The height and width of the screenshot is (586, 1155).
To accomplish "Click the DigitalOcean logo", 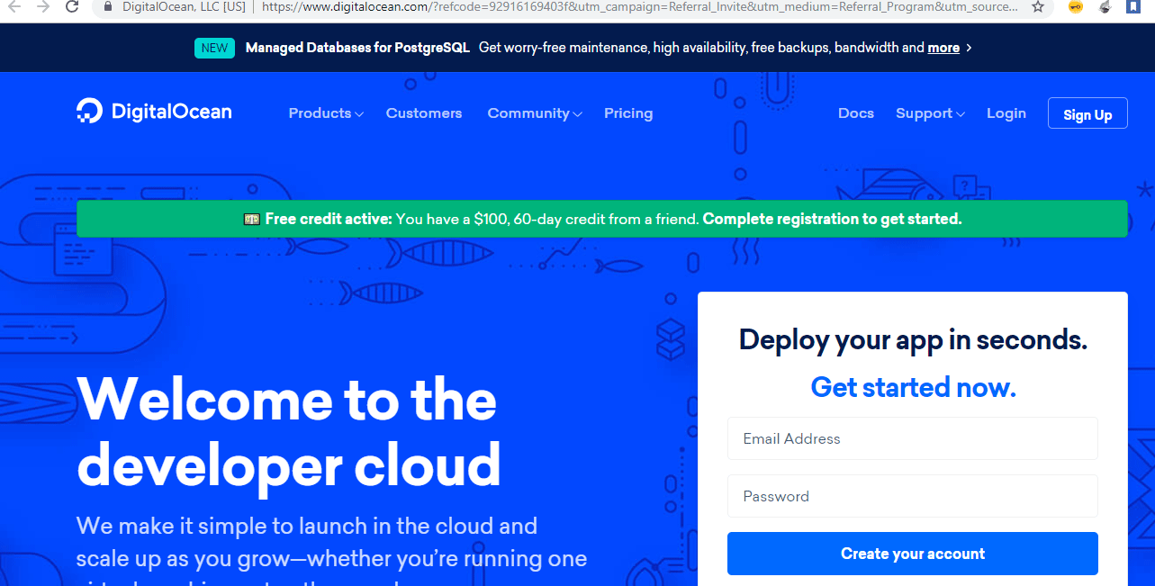I will tap(154, 112).
